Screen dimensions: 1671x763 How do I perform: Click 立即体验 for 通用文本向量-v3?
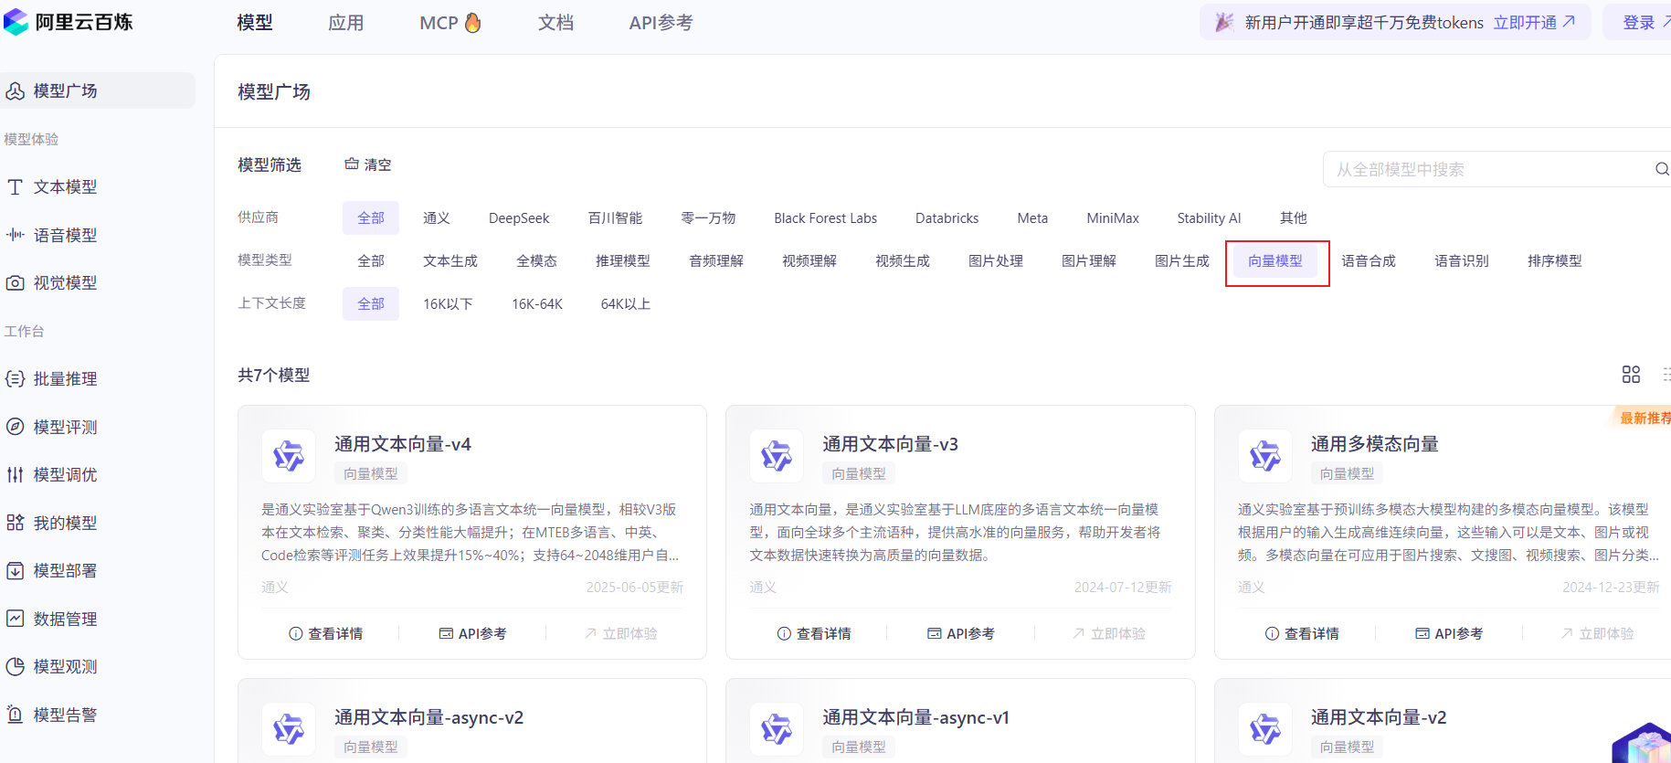coord(1108,633)
